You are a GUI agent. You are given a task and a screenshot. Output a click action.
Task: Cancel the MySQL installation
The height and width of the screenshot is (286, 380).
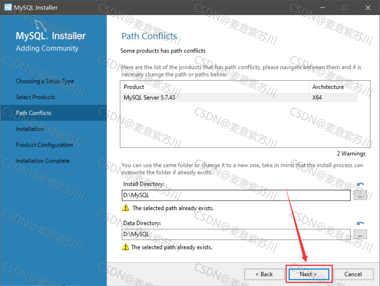[353, 274]
